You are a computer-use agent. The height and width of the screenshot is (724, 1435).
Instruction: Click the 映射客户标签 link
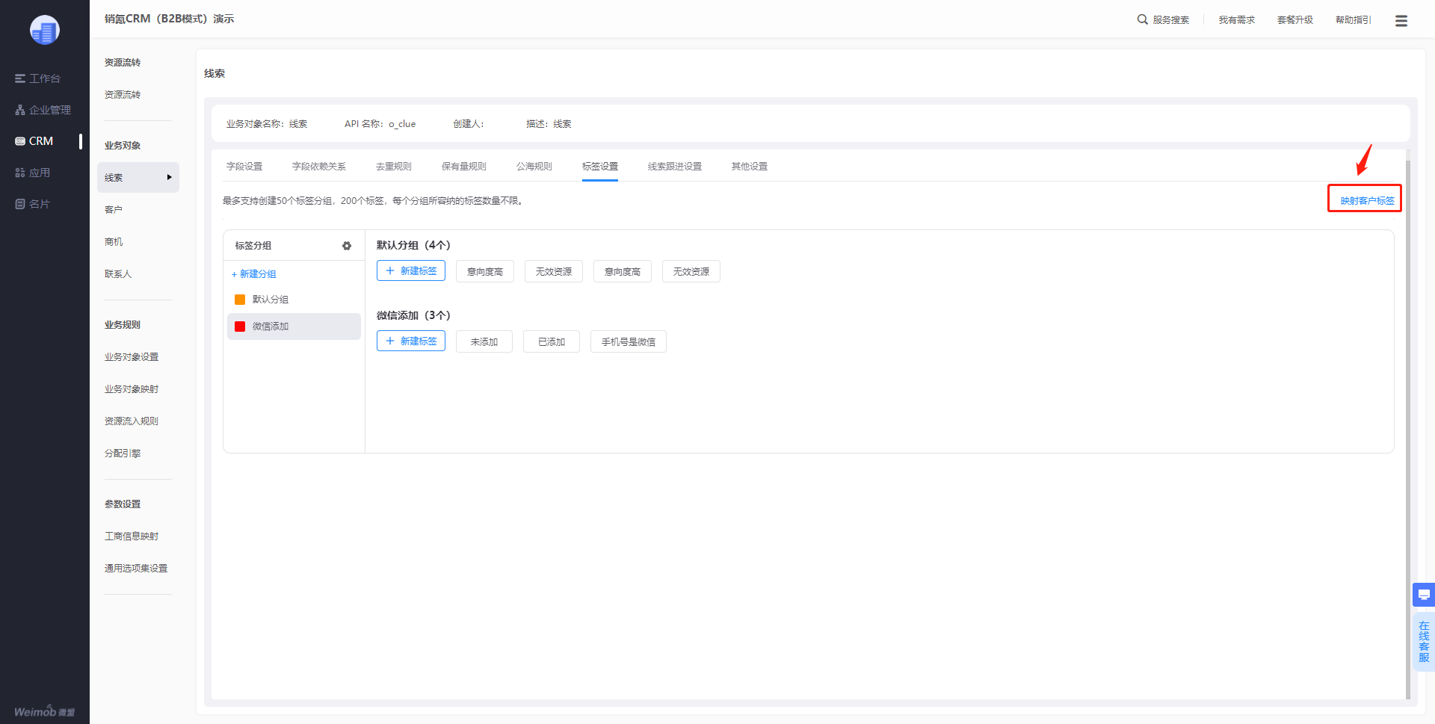click(1367, 200)
